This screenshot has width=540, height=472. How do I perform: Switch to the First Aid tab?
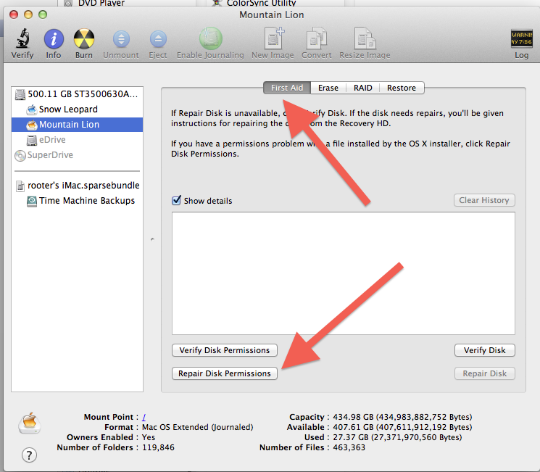[x=287, y=88]
